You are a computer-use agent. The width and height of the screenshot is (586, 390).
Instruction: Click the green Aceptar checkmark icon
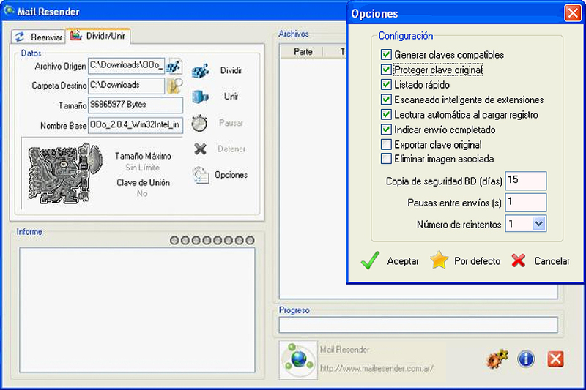(x=370, y=260)
